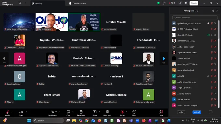The height and width of the screenshot is (124, 221).
Task: Click the REC recording indicator
Action: pos(172,3)
